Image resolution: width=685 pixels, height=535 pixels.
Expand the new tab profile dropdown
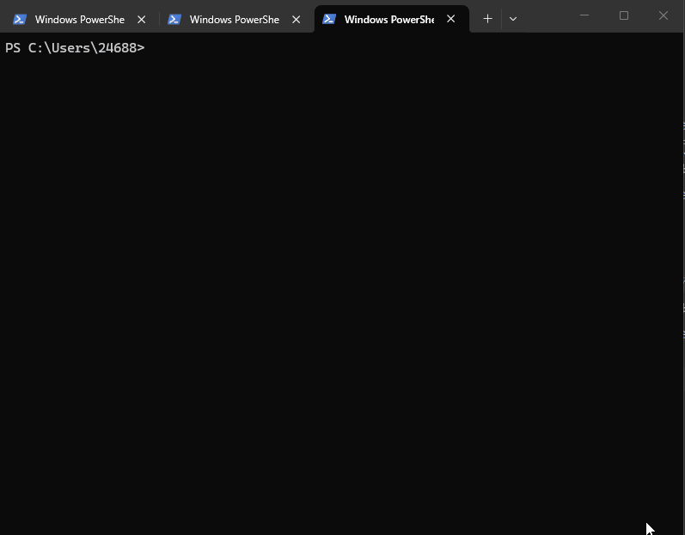pyautogui.click(x=513, y=19)
